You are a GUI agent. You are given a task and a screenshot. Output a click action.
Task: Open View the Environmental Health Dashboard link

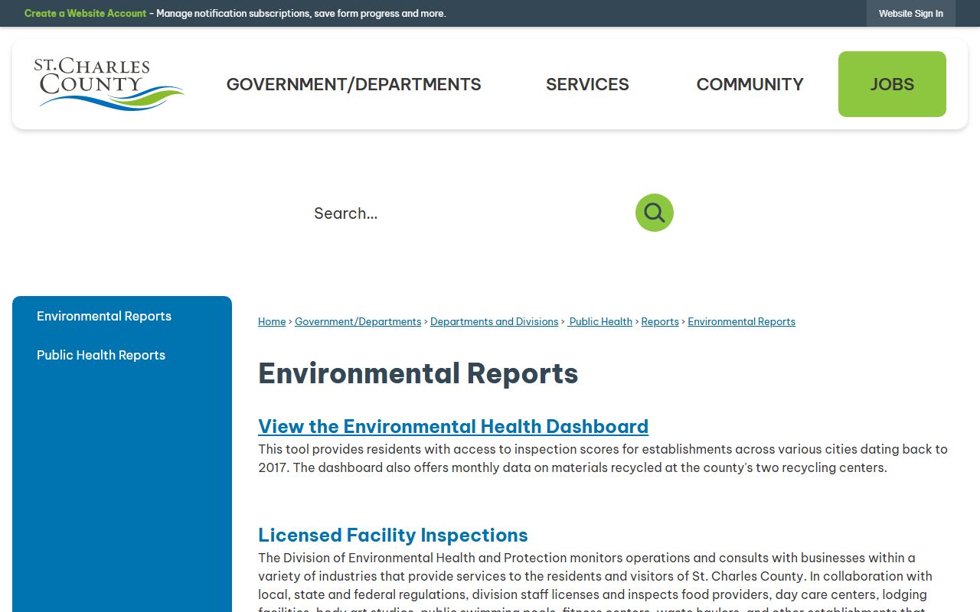[453, 426]
